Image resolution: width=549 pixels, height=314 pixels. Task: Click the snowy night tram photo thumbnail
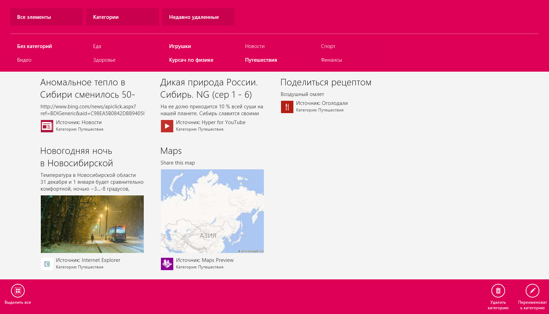(92, 224)
